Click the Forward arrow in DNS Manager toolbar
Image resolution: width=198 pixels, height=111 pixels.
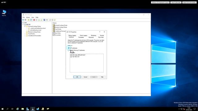pyautogui.click(x=25, y=20)
